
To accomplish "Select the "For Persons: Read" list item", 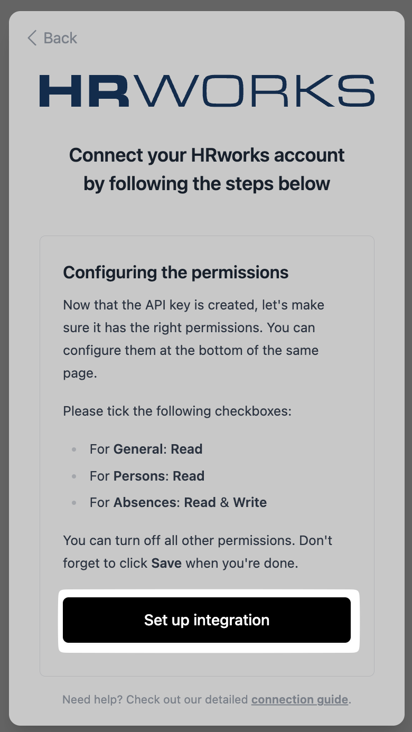I will tap(147, 476).
